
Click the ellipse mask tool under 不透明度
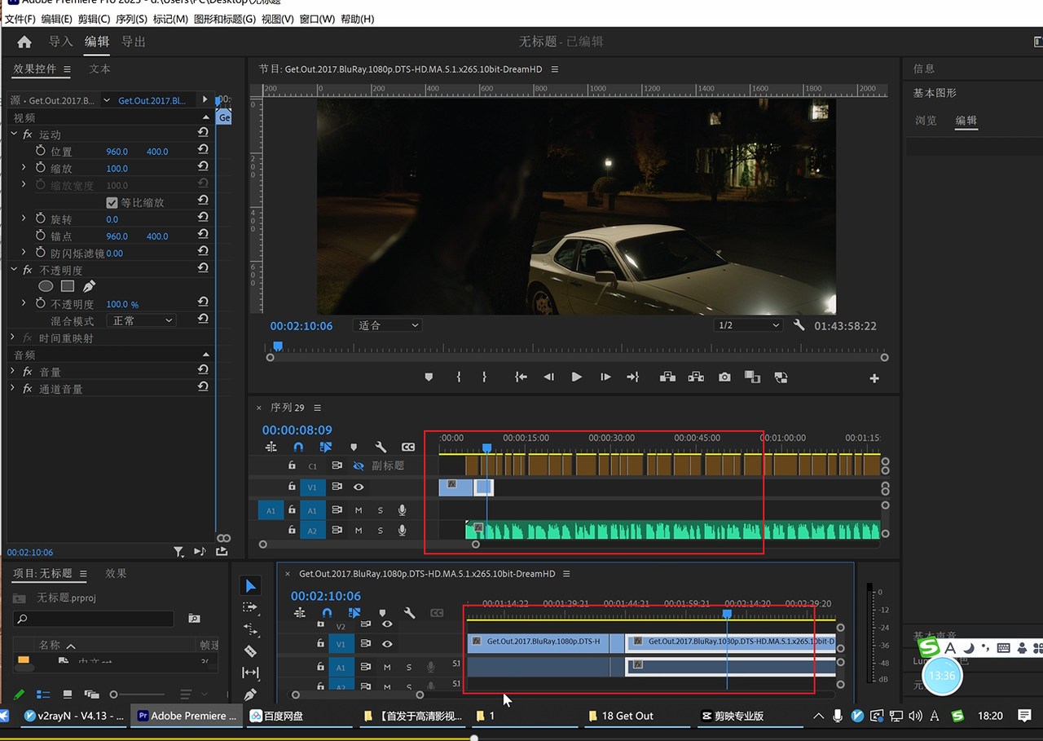[x=46, y=286]
